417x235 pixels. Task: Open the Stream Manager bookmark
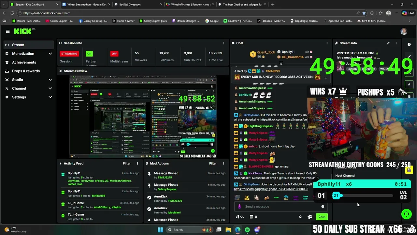[x=186, y=21]
